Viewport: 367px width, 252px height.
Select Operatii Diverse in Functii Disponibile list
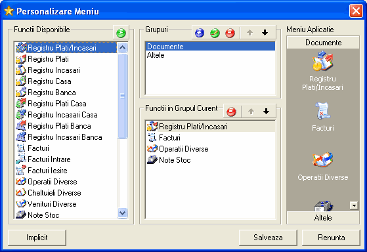pos(53,182)
